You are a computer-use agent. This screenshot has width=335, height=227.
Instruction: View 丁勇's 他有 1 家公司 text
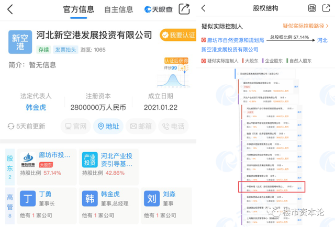tap(36, 215)
